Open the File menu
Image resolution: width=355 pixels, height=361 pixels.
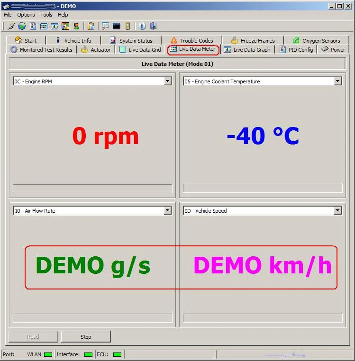[8, 15]
